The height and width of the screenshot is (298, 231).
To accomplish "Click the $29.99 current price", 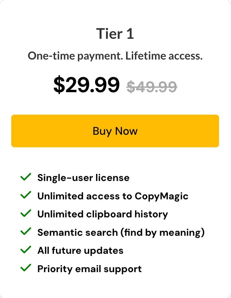I will pyautogui.click(x=87, y=85).
